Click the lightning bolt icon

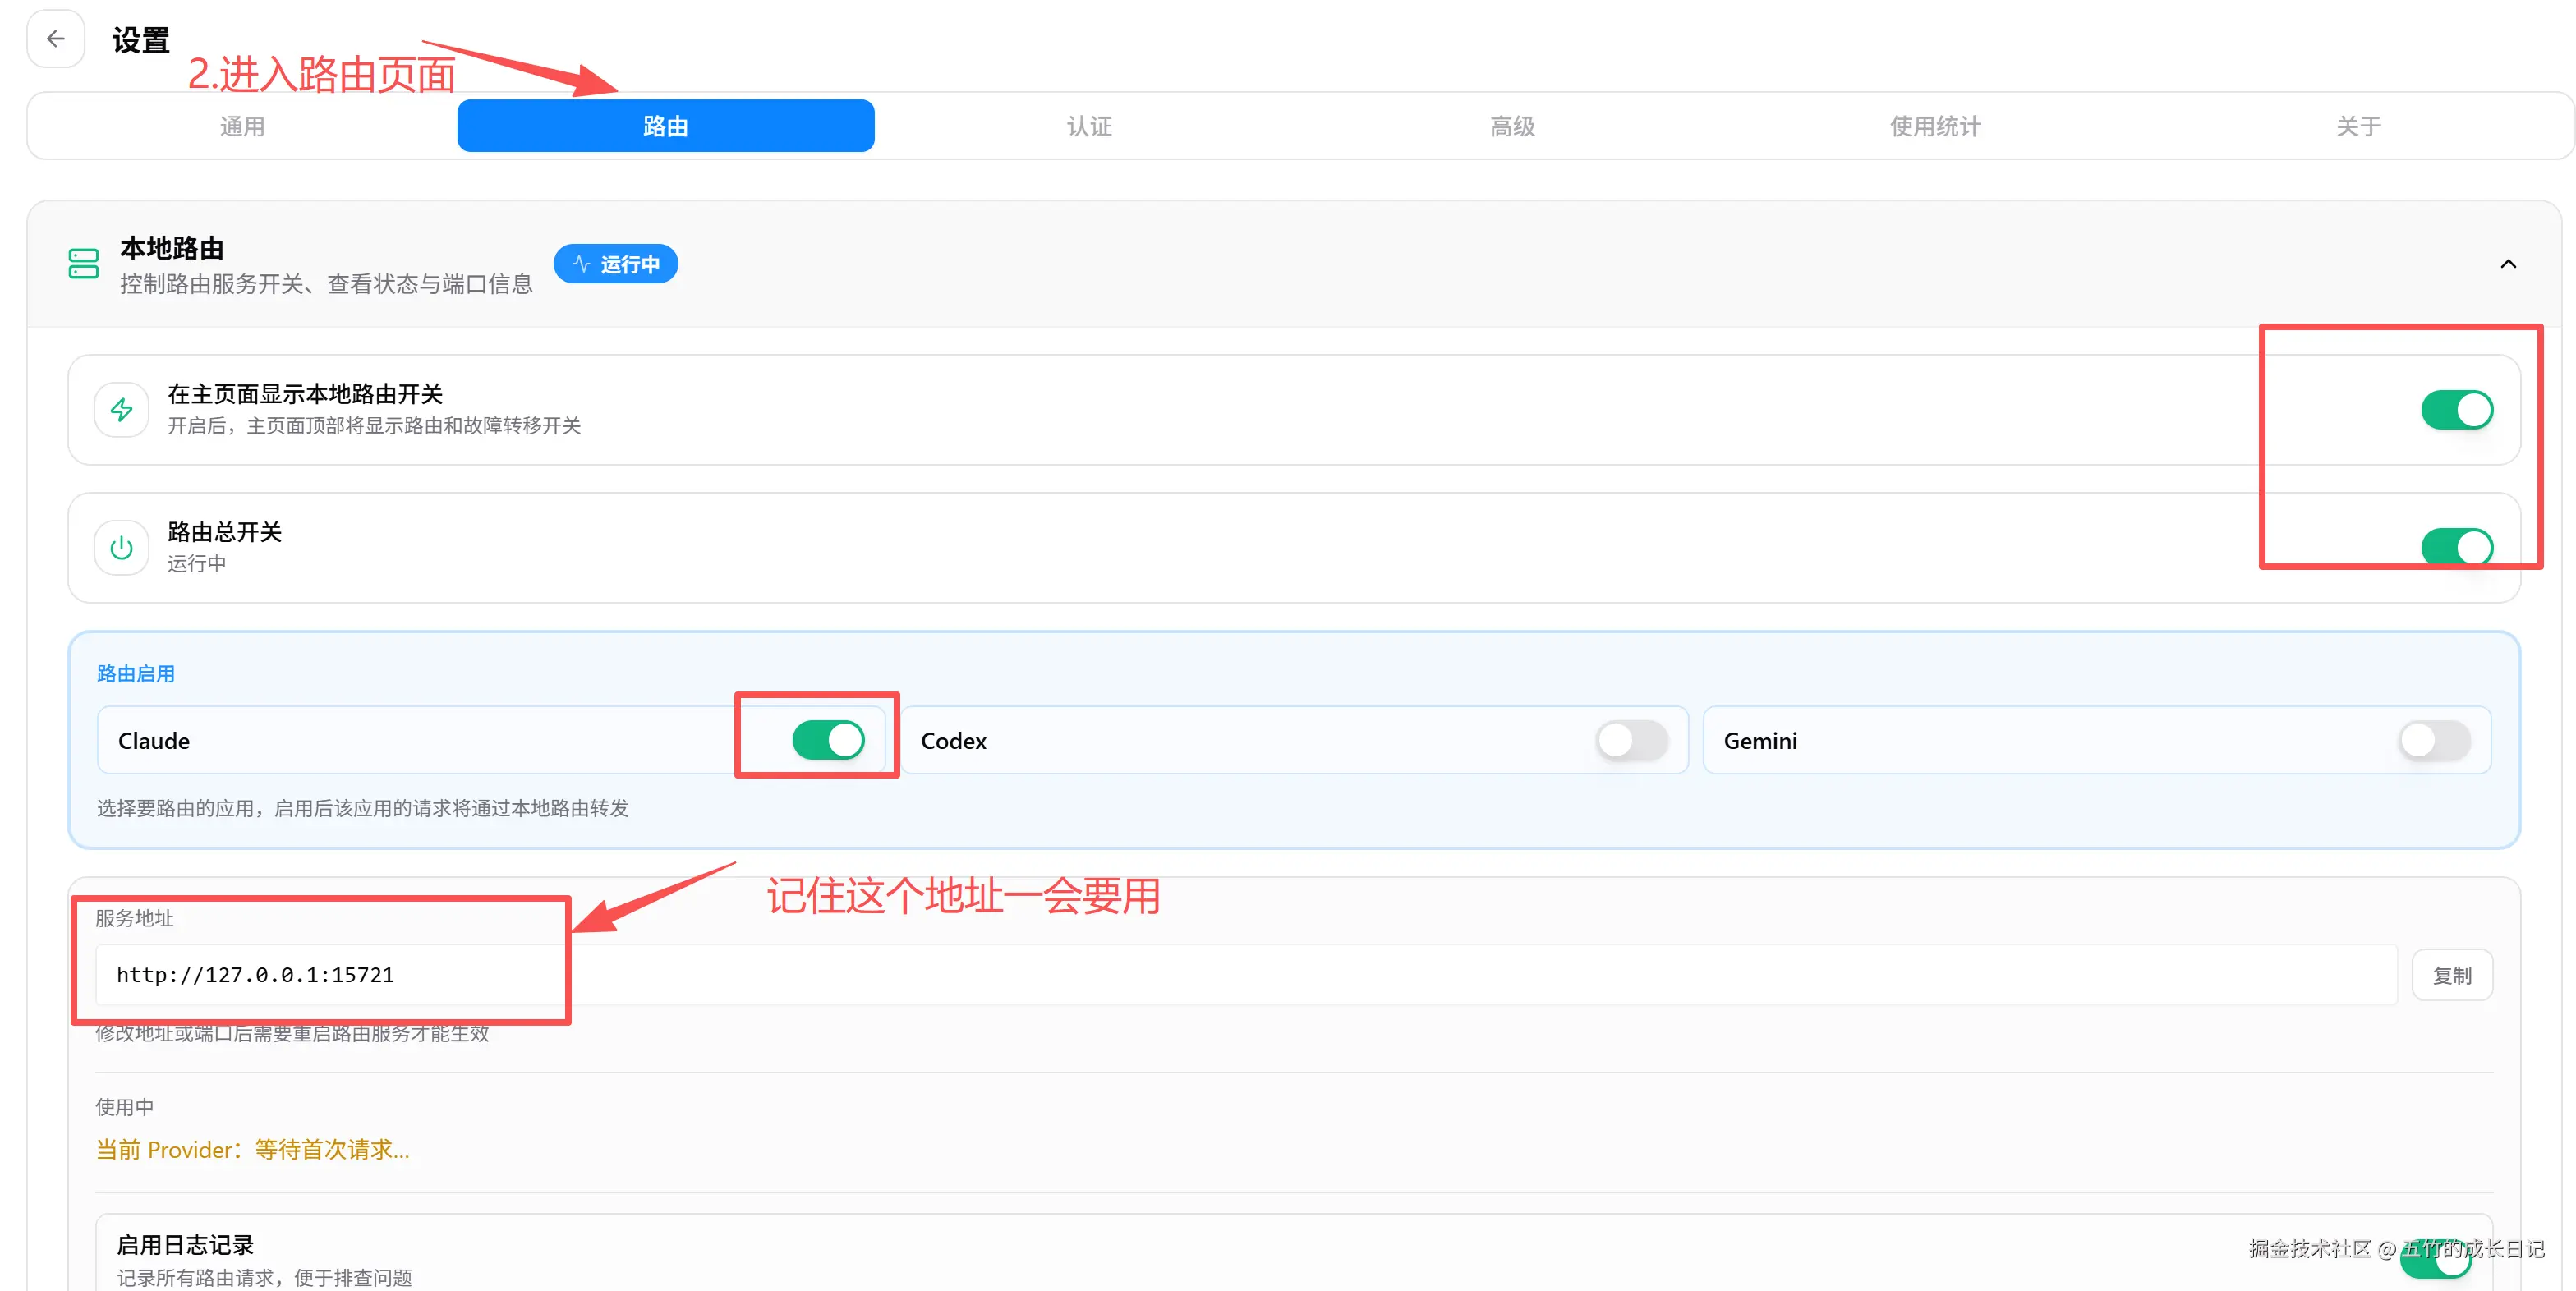pyautogui.click(x=121, y=410)
